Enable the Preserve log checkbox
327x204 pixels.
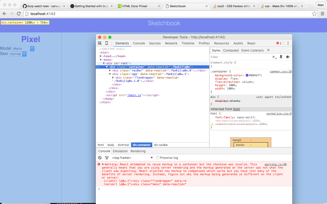coord(158,158)
